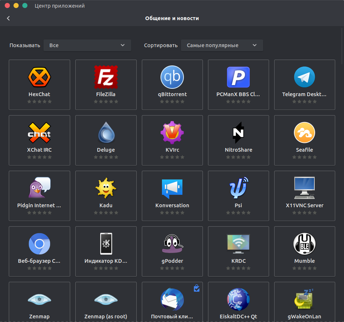Image resolution: width=344 pixels, height=322 pixels.
Task: Click the 'X11VNC Server' label
Action: pos(305,205)
